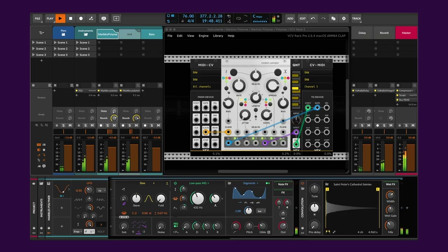Screen dimensions: 448x252
Task: Click the 432 Hz filter cutoff knob
Action: pyautogui.click(x=198, y=198)
